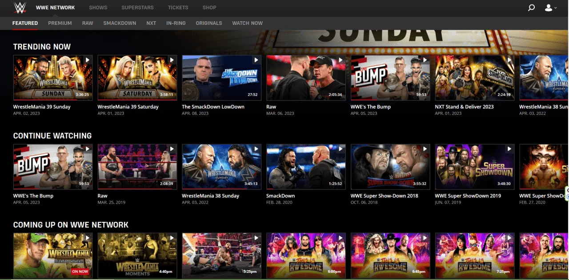This screenshot has height=280, width=569.
Task: Open the Superstars navigation item
Action: [138, 8]
